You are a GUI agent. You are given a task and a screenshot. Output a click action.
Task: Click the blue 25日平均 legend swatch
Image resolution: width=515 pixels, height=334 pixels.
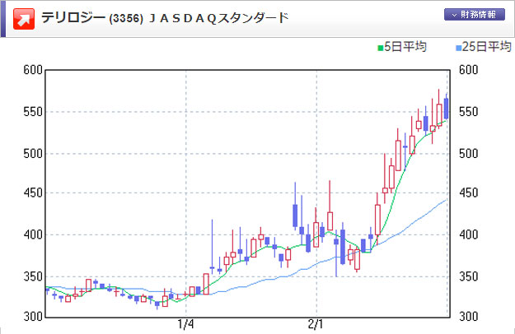[x=458, y=49]
